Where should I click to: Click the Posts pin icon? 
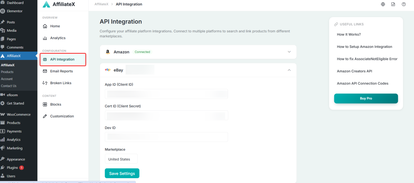click(x=2, y=22)
